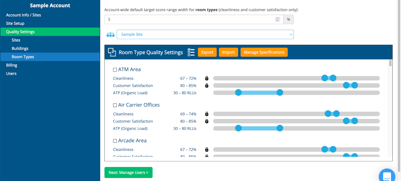The image size is (401, 181).
Task: Open the chat support bubble icon
Action: (x=387, y=176)
